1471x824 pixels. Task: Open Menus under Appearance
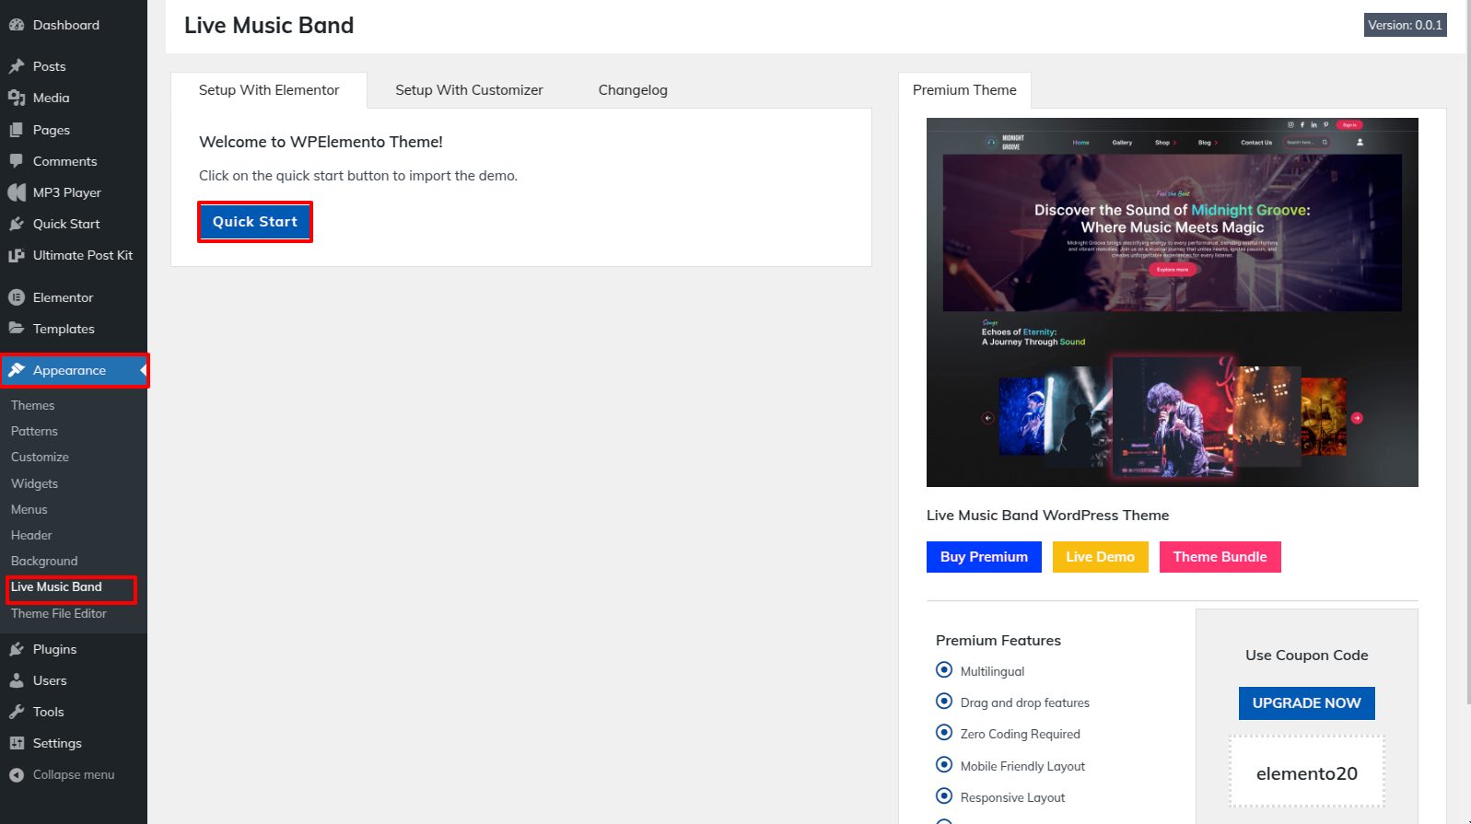coord(29,509)
